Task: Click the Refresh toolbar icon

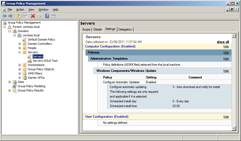Action: pyautogui.click(x=39, y=16)
